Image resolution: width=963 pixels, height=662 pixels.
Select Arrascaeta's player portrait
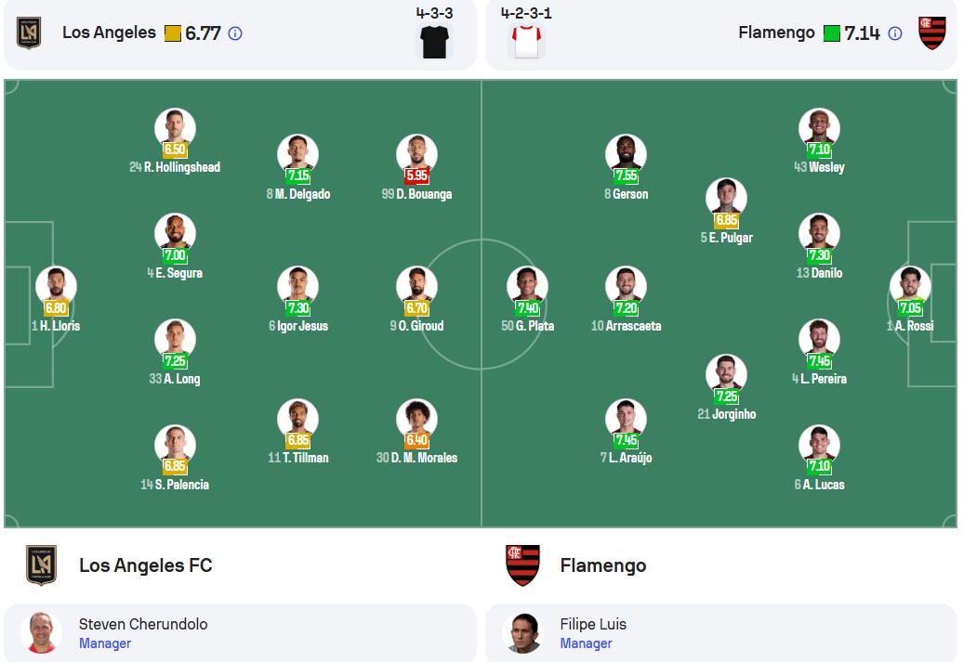[626, 285]
